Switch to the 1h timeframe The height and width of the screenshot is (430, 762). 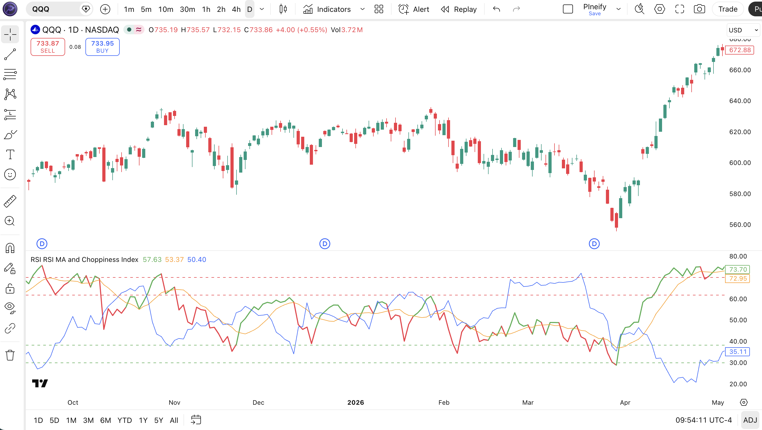pos(206,9)
